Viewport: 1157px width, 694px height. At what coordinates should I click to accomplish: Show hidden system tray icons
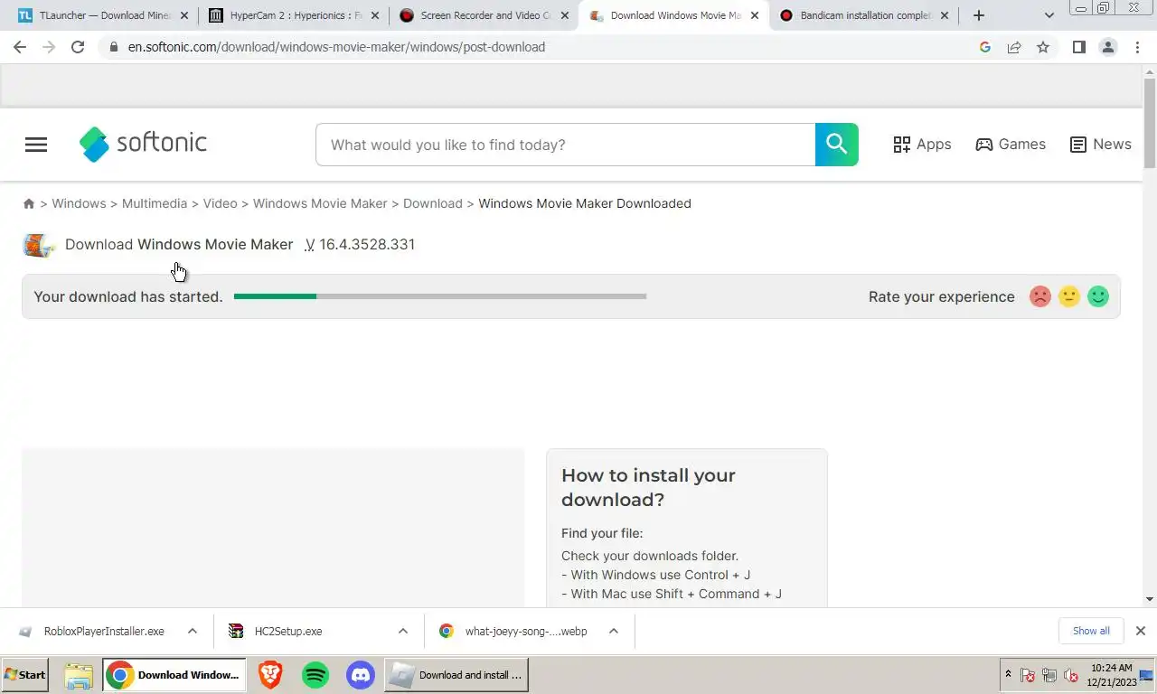pos(1008,674)
